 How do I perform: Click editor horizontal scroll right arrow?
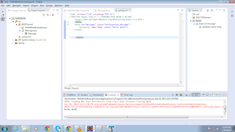pyautogui.click(x=178, y=85)
